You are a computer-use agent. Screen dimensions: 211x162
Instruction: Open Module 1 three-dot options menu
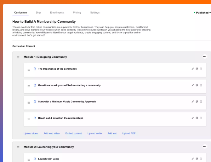tap(205, 57)
